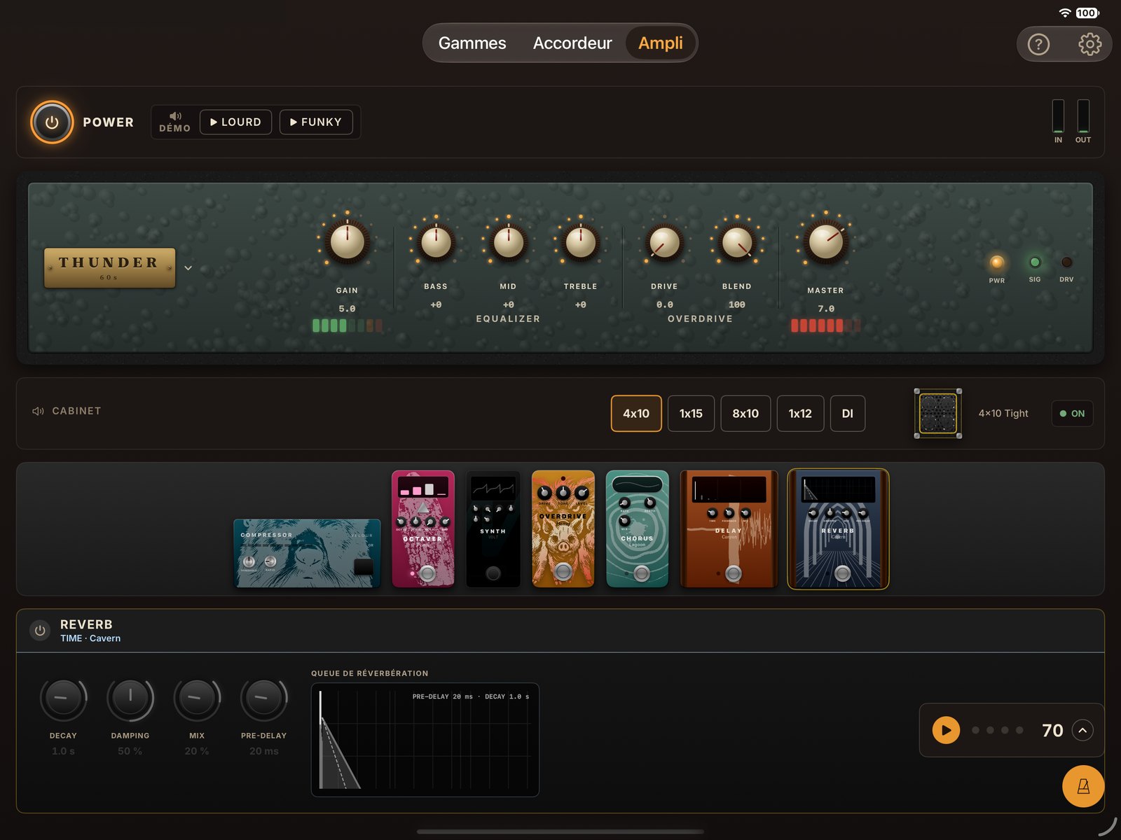Toggle the Reverb pedal power button
The width and height of the screenshot is (1121, 840).
[x=40, y=630]
